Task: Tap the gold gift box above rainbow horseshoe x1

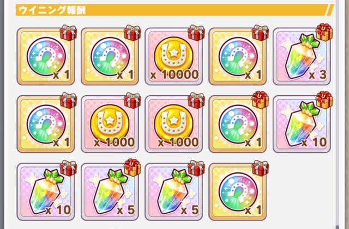Action: coord(261,100)
